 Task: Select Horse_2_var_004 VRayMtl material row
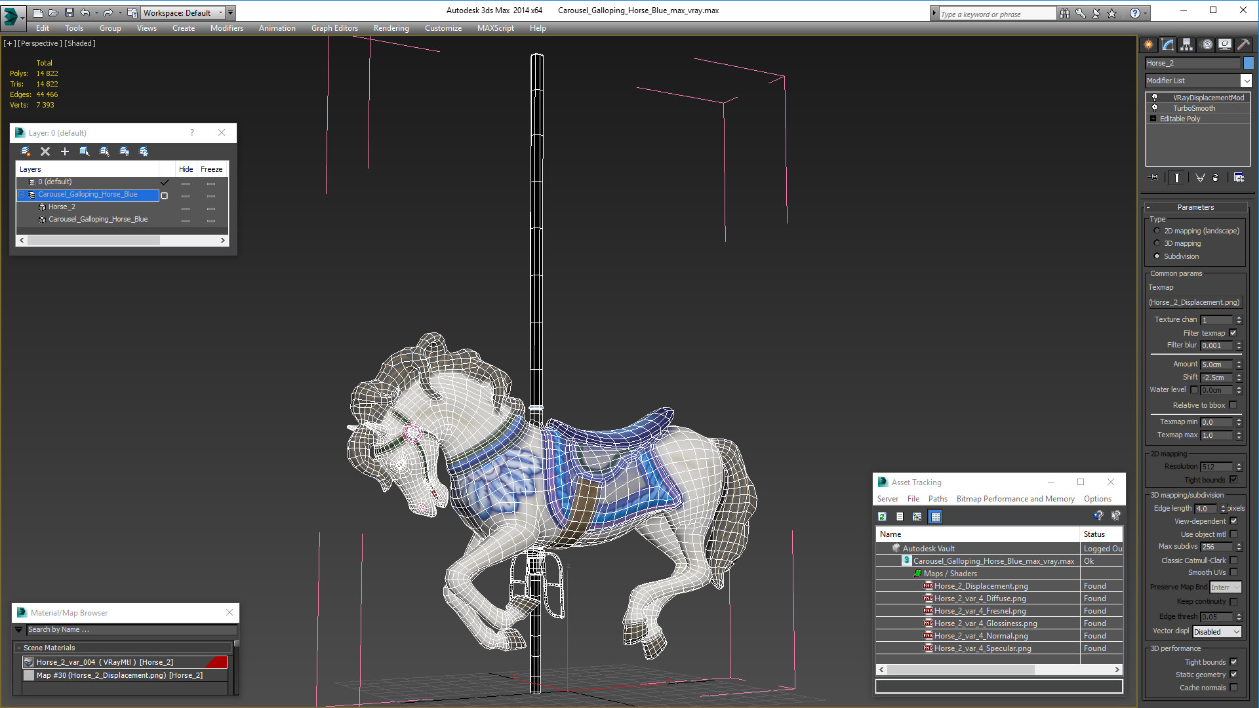(x=125, y=662)
